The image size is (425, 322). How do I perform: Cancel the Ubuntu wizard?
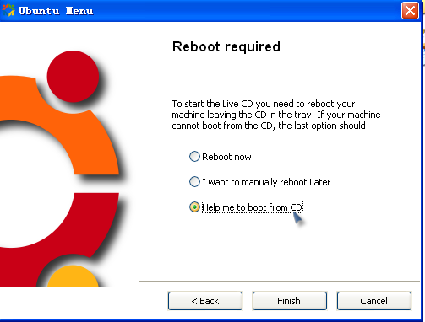click(x=374, y=301)
